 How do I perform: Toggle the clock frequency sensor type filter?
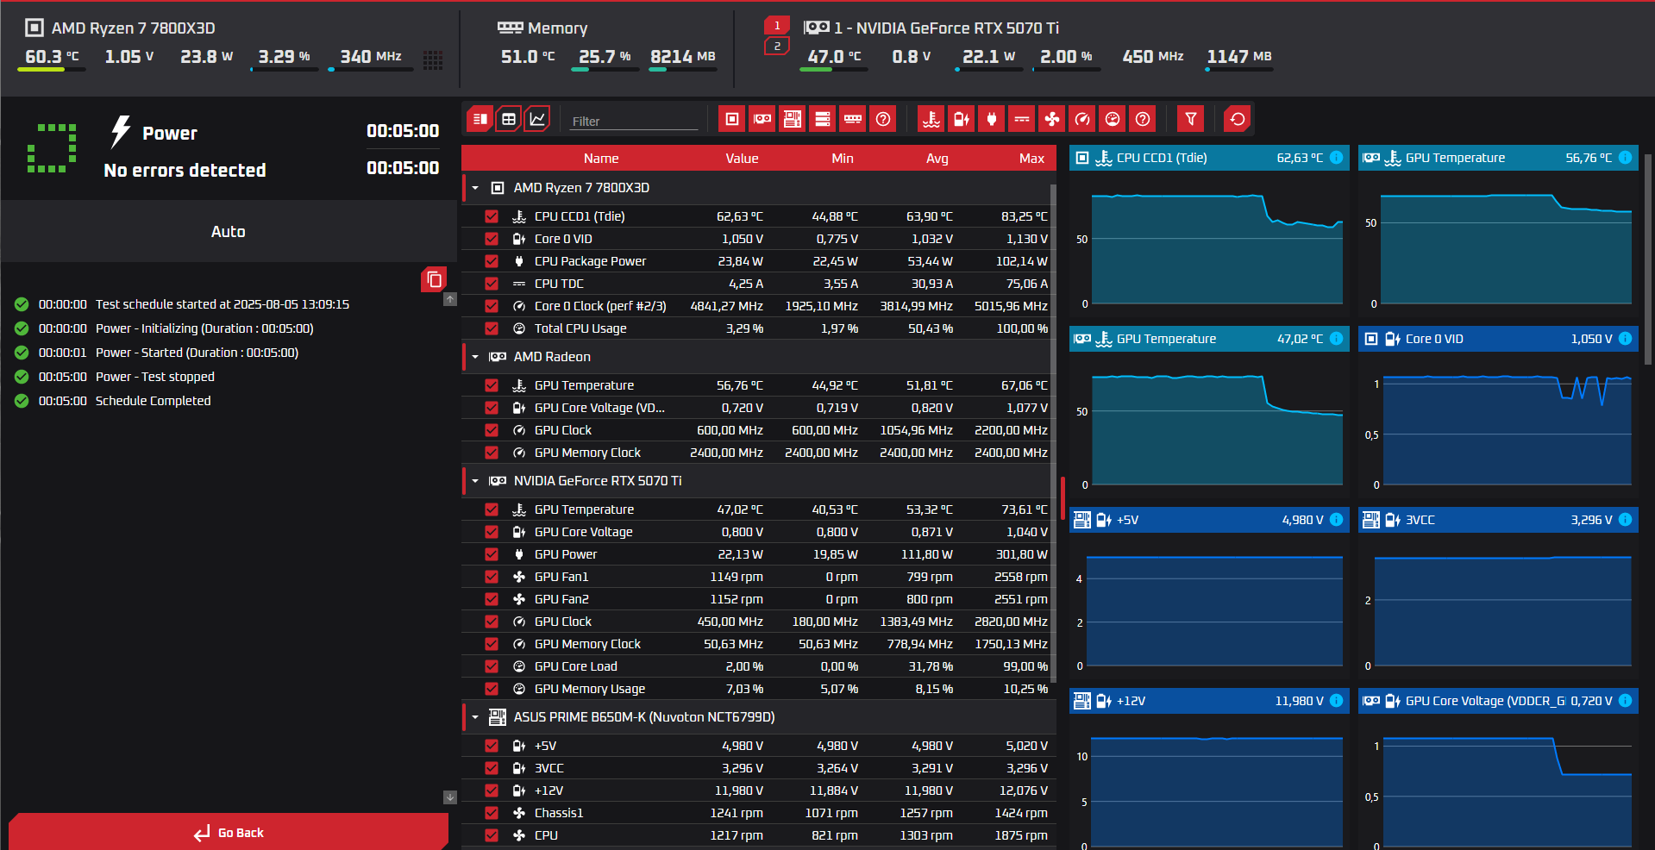pos(1082,119)
